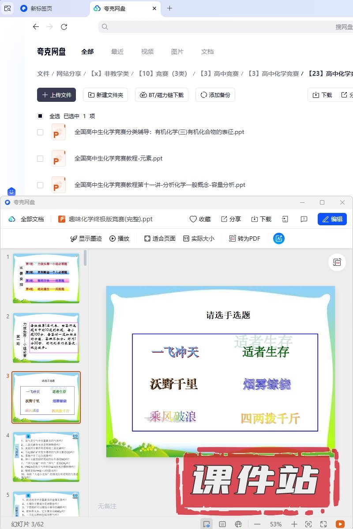353x529 pixels.
Task: Check the box for 全国高中生化学竞赛教程-元素.ppt
Action: (x=40, y=159)
